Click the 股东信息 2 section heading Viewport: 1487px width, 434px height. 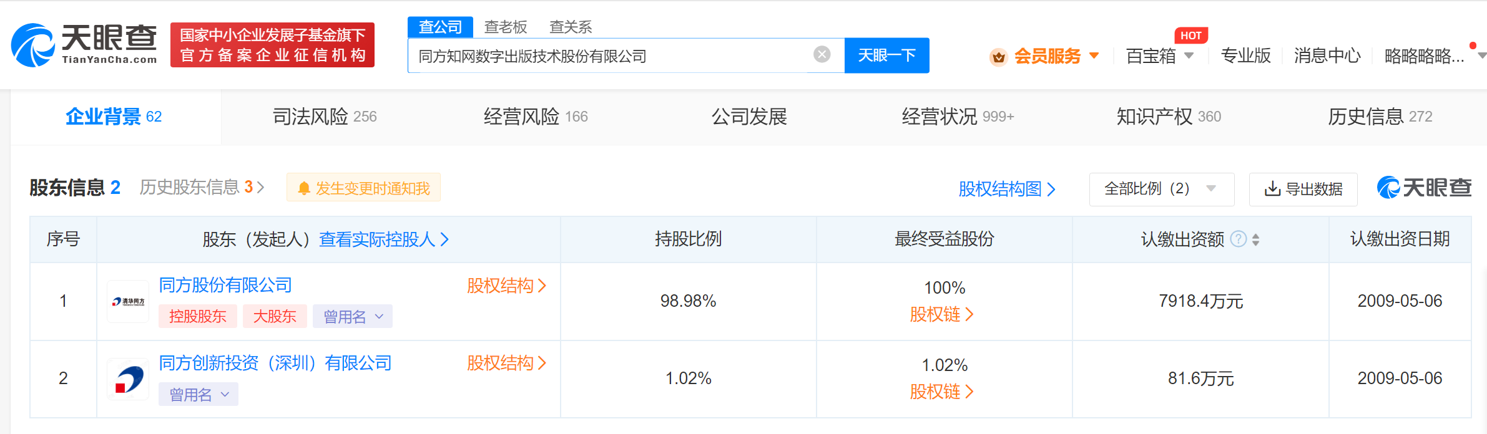75,188
